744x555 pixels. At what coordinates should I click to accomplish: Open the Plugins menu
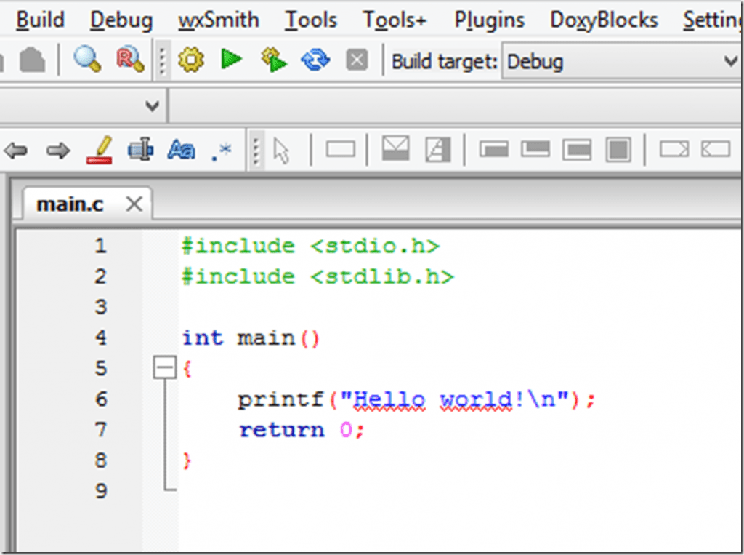coord(490,21)
